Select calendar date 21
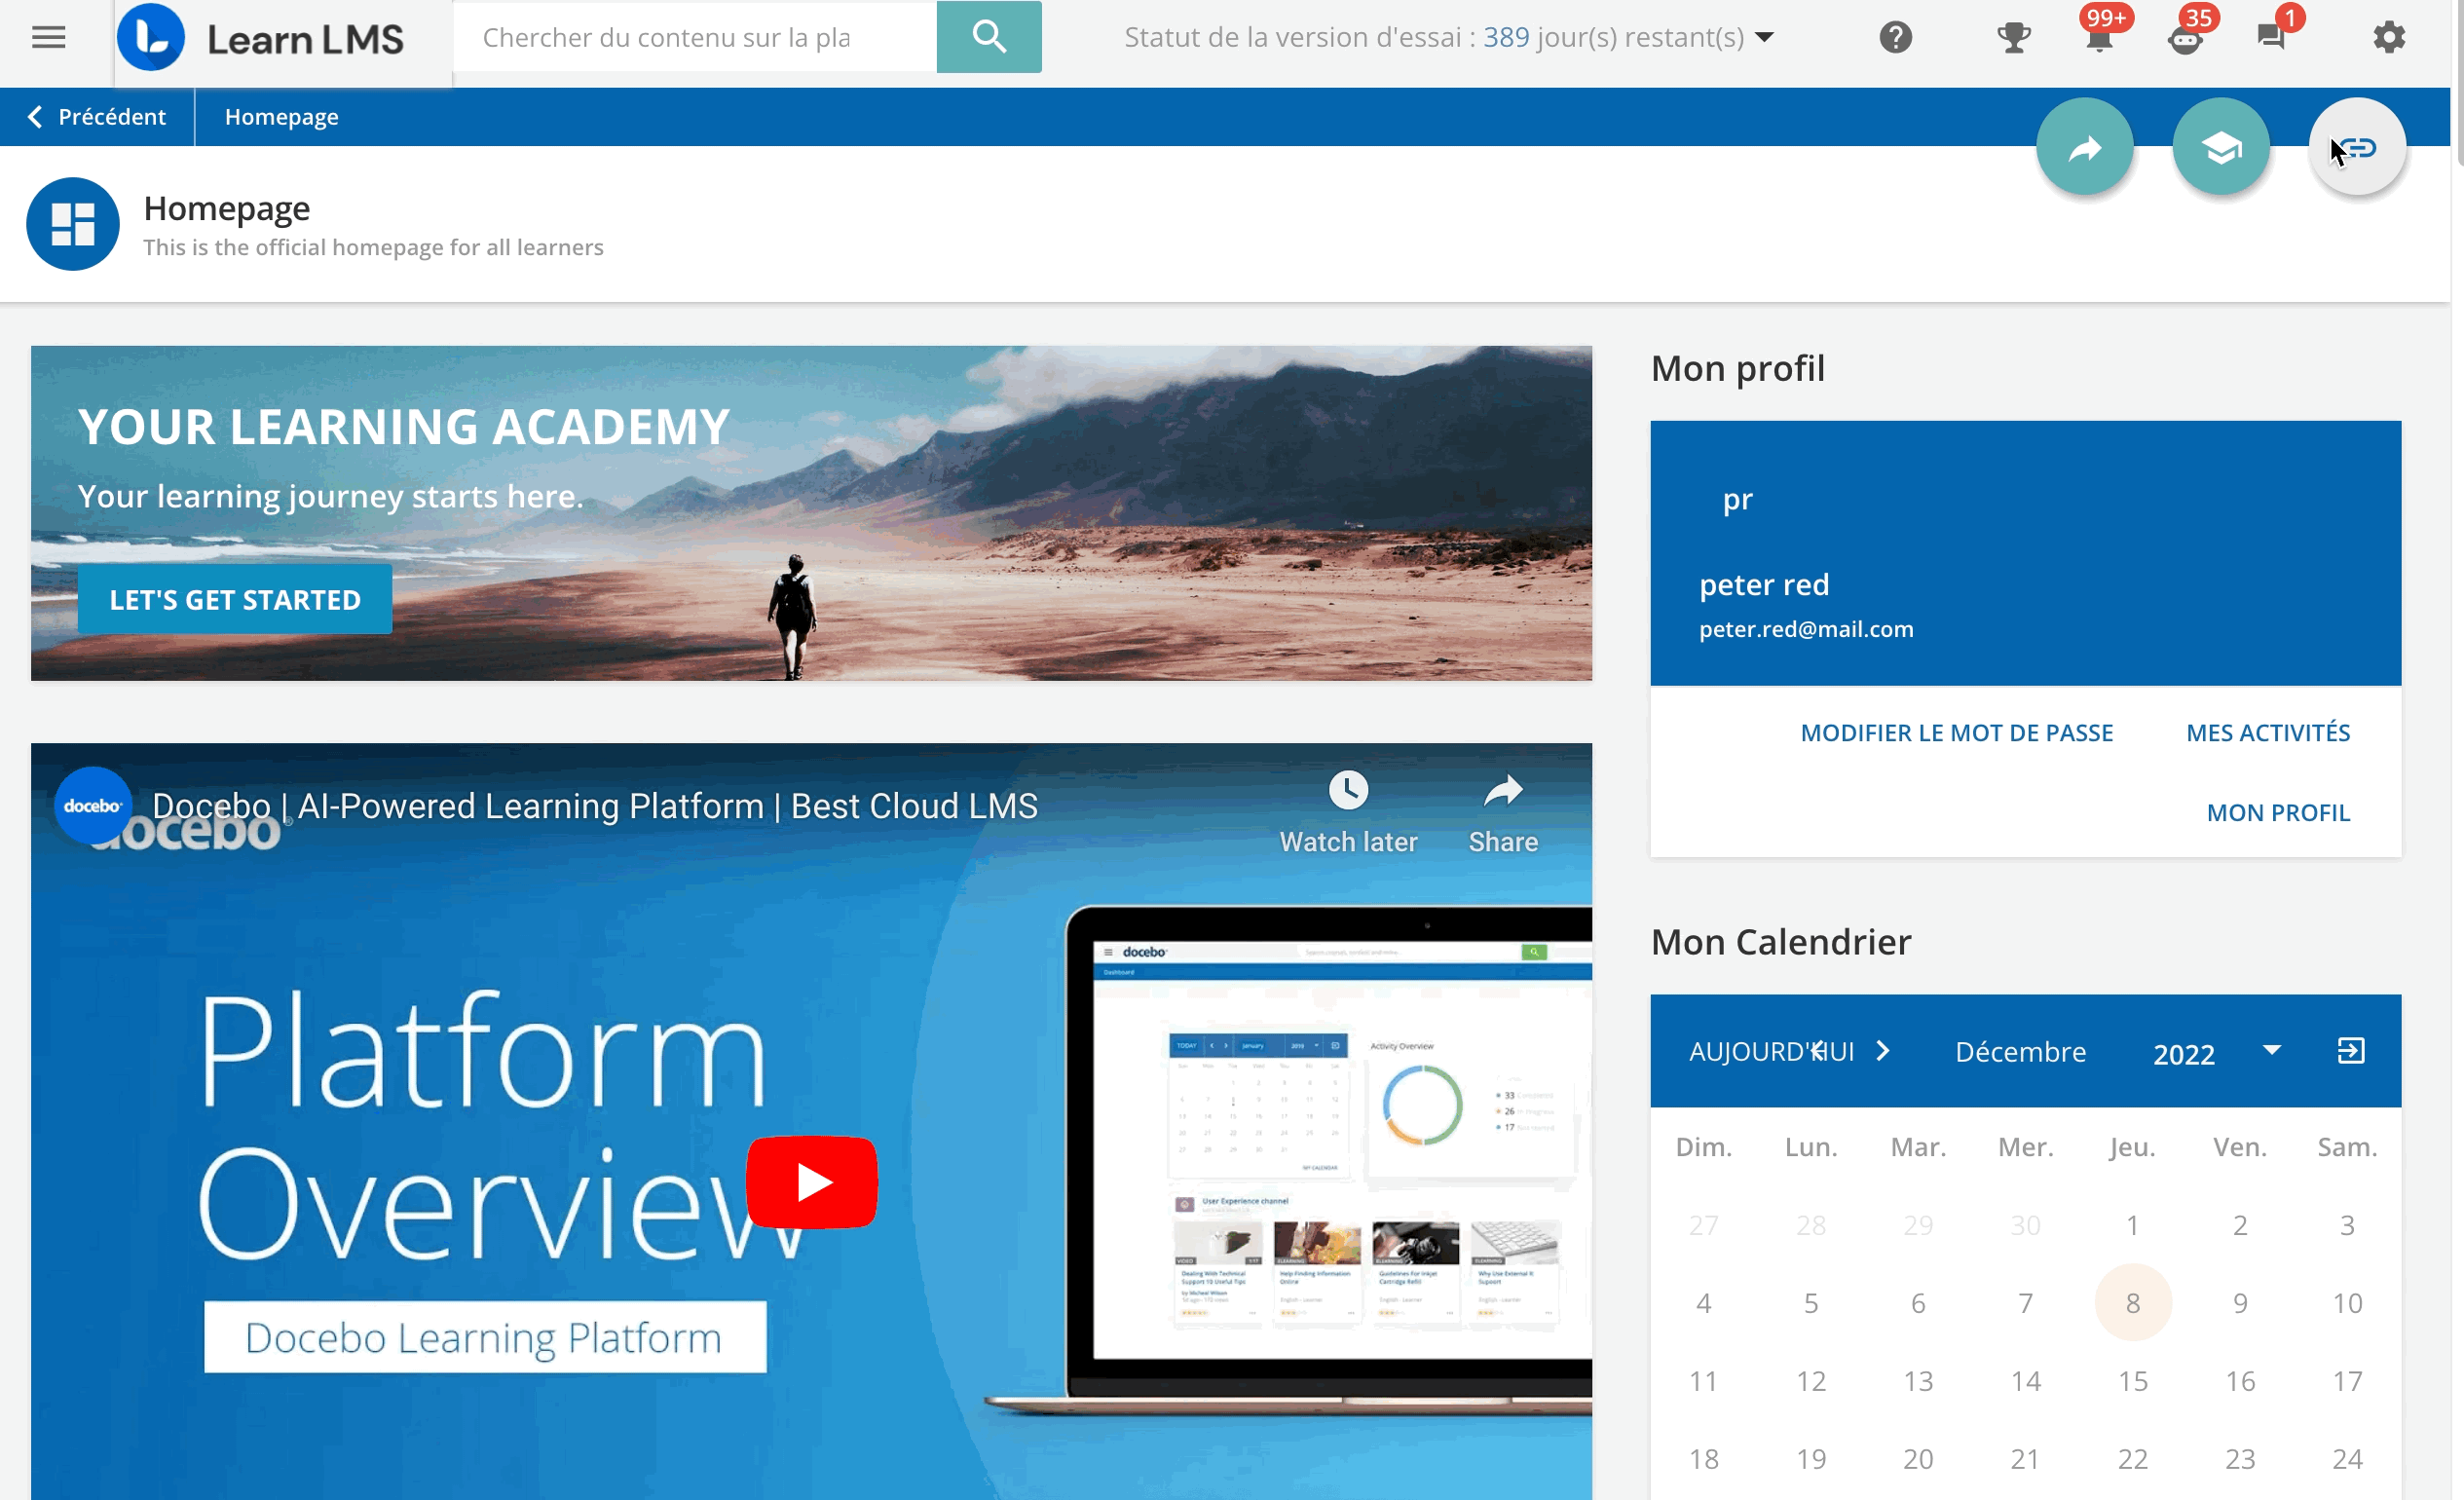This screenshot has width=2464, height=1500. pos(2024,1458)
